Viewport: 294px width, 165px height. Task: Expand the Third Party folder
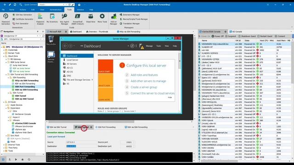click(x=4, y=148)
